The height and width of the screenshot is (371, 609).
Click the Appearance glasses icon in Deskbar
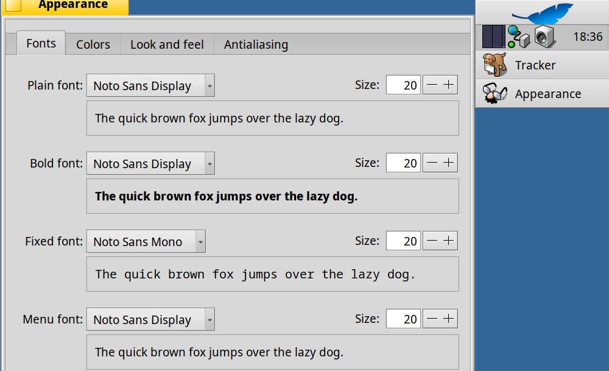[x=495, y=93]
